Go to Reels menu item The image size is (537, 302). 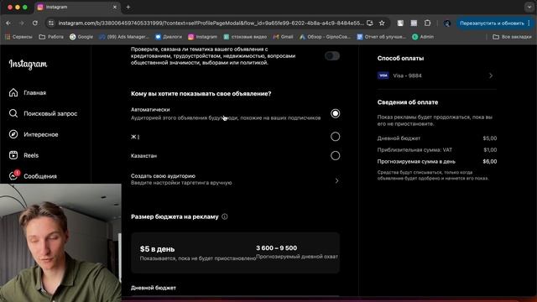point(31,155)
